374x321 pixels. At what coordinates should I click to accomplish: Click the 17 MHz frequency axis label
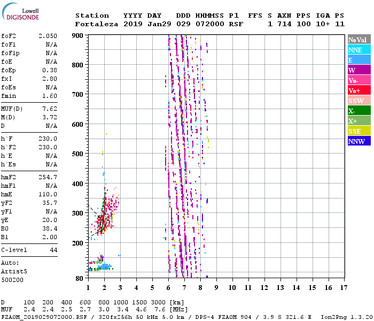[x=344, y=288]
